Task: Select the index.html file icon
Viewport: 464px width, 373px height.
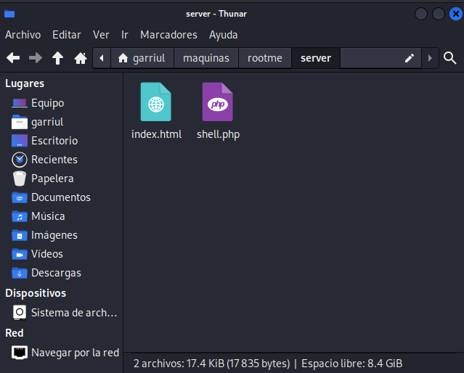Action: pyautogui.click(x=156, y=102)
